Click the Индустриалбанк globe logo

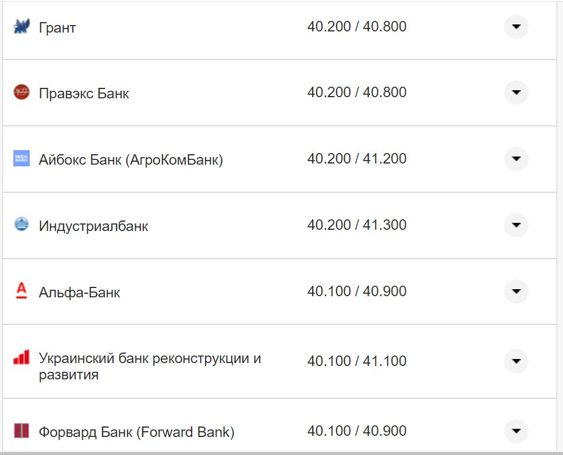click(x=20, y=225)
